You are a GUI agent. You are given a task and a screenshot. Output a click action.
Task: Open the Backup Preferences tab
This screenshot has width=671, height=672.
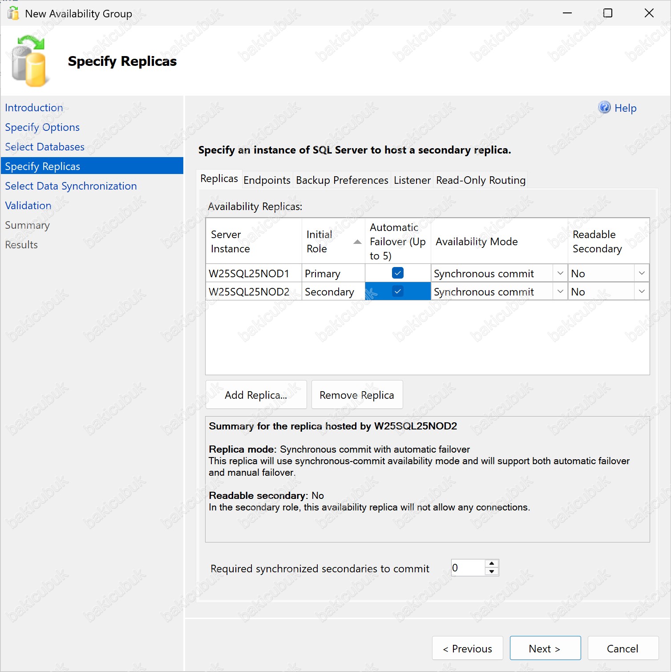pos(342,180)
